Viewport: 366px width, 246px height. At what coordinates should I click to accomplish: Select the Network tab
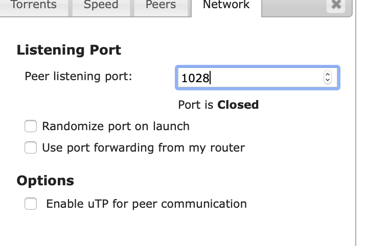click(x=226, y=5)
